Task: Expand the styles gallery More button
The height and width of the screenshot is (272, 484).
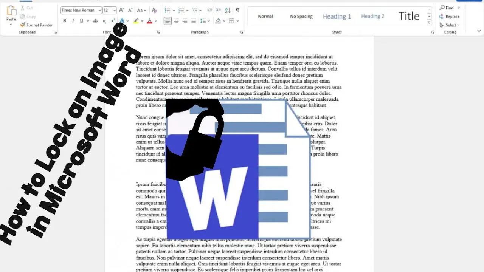Action: 429,23
